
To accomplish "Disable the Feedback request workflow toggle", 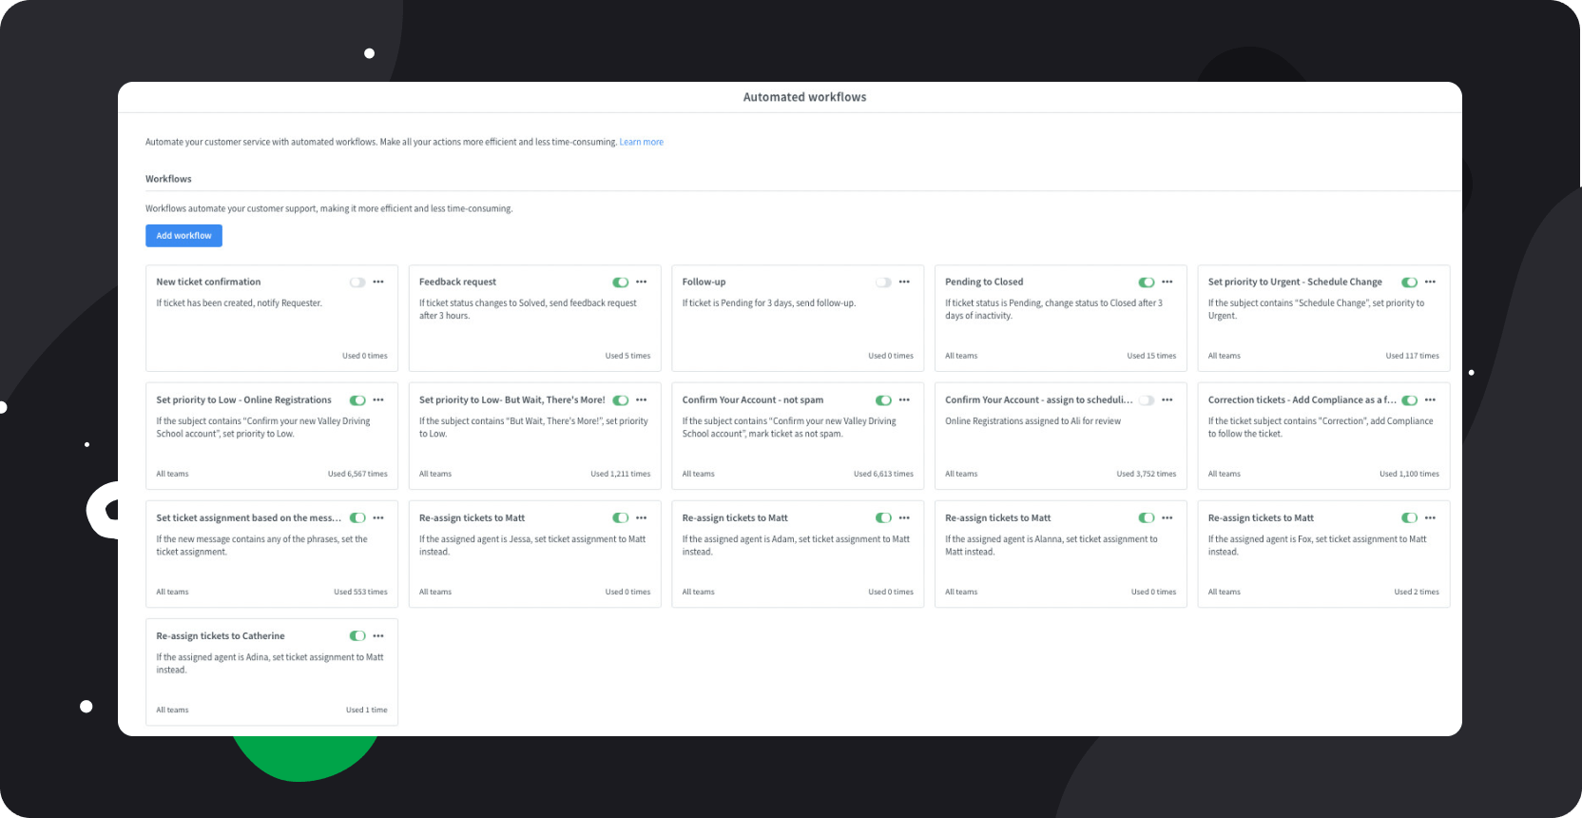I will [621, 282].
